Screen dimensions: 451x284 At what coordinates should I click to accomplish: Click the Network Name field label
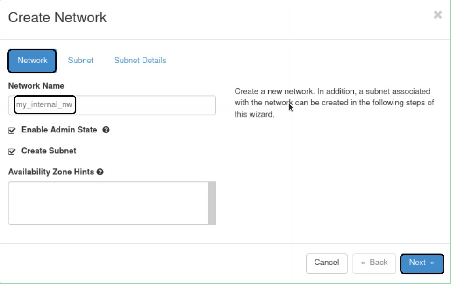36,86
